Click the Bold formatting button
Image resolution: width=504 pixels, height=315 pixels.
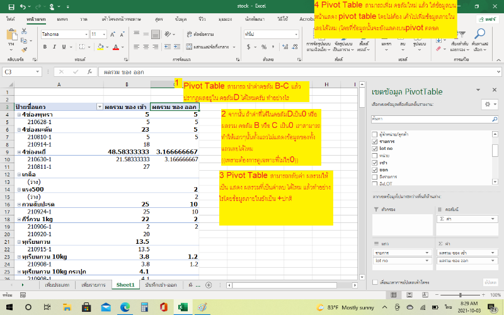click(44, 46)
